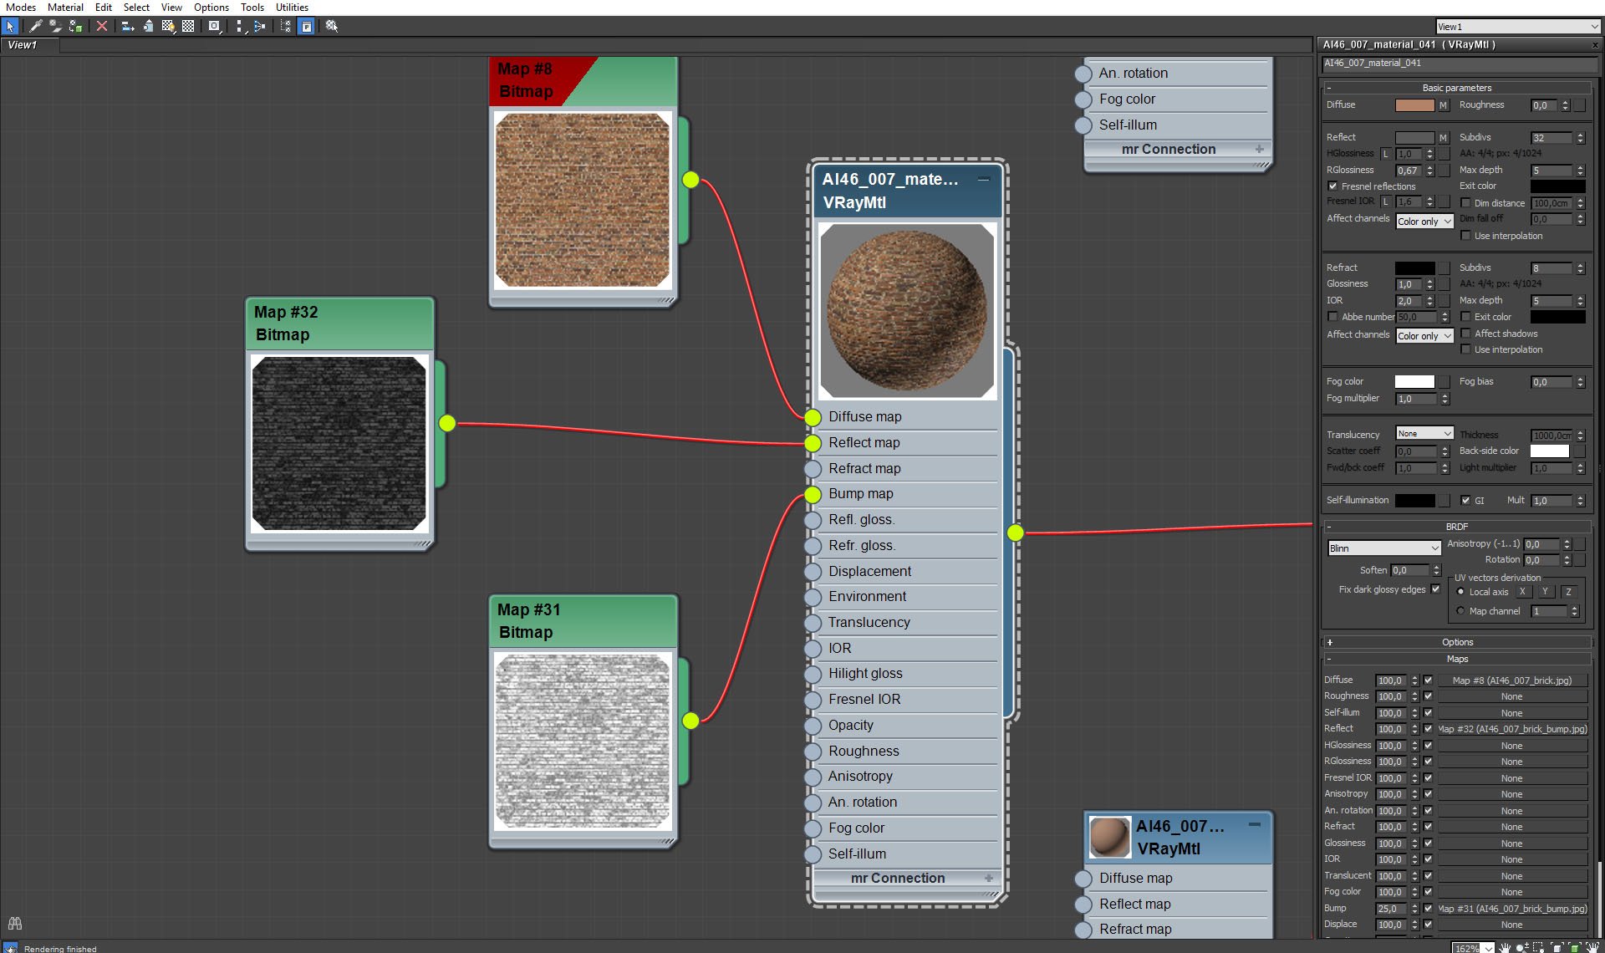Enable the Affect shadows checkbox

coord(1465,334)
